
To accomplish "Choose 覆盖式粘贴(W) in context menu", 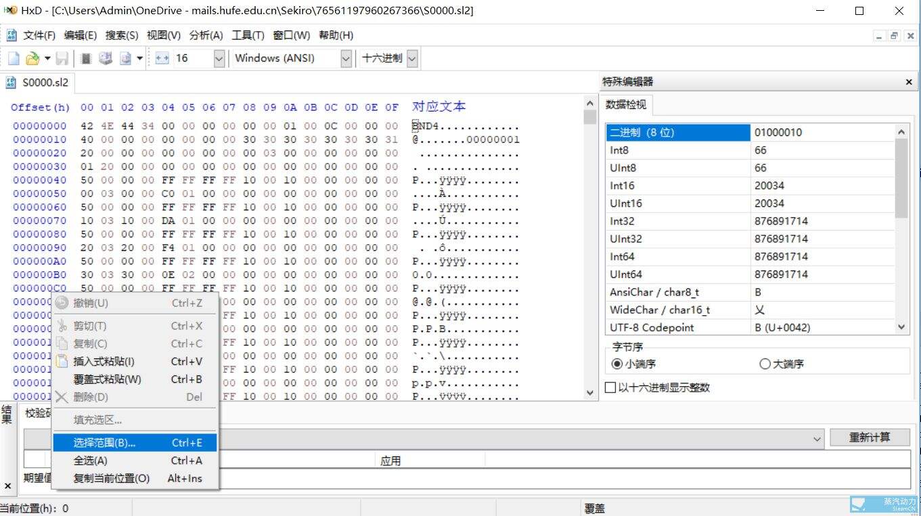I will tap(135, 379).
